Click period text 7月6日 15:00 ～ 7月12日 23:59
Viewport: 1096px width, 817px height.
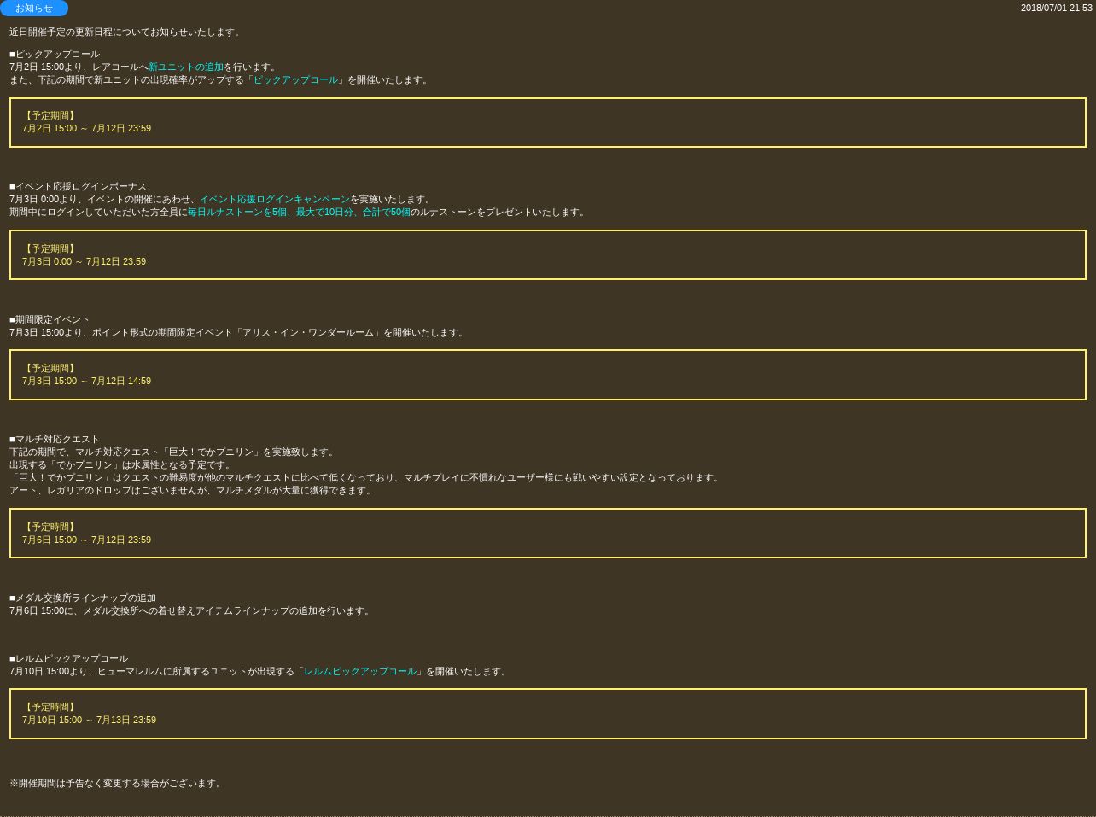[86, 540]
